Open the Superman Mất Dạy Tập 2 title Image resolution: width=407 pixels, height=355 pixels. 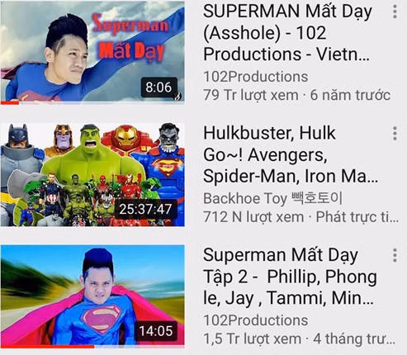pyautogui.click(x=290, y=277)
